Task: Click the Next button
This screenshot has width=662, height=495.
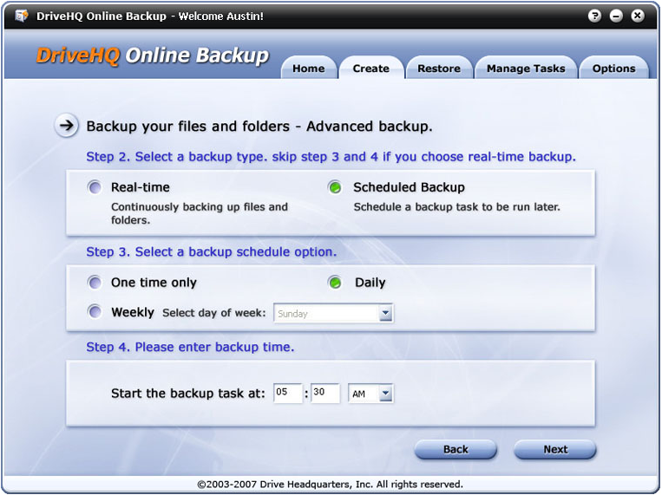Action: [555, 449]
